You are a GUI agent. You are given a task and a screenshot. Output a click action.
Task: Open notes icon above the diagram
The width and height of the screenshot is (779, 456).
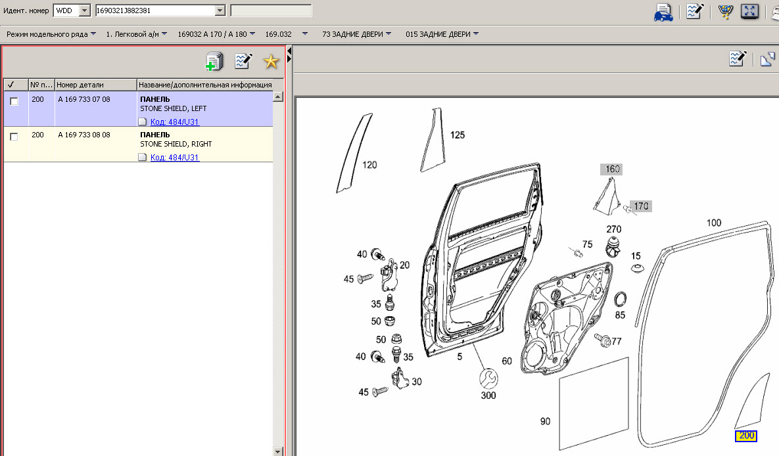(x=738, y=58)
